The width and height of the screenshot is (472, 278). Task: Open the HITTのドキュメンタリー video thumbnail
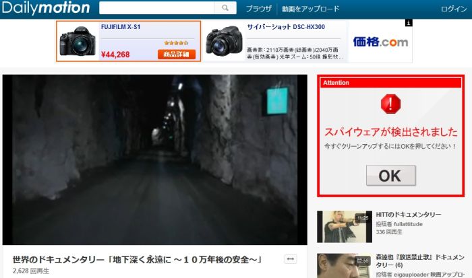pos(343,227)
